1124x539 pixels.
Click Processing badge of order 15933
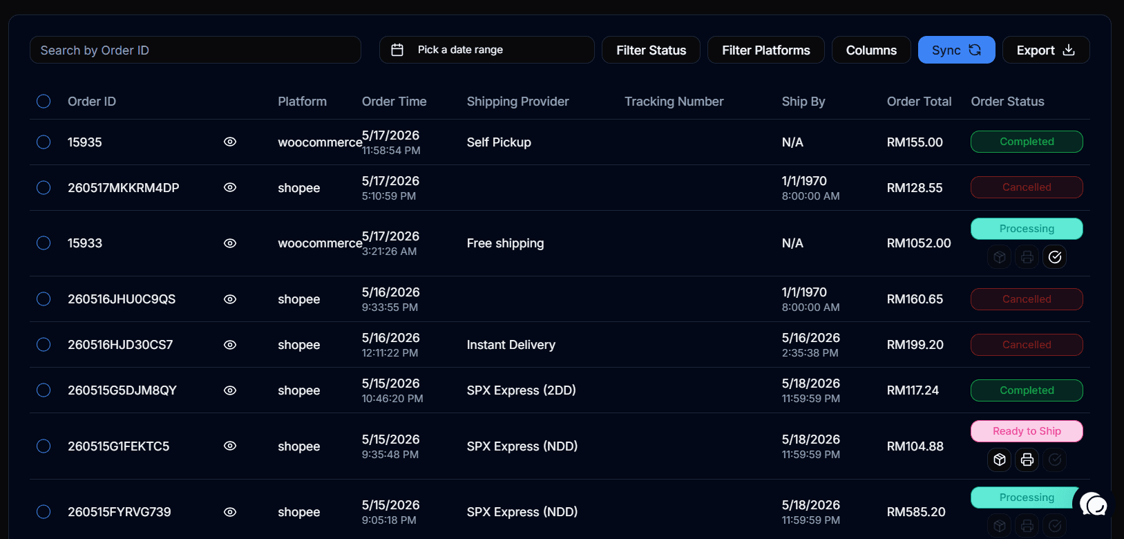coord(1027,229)
